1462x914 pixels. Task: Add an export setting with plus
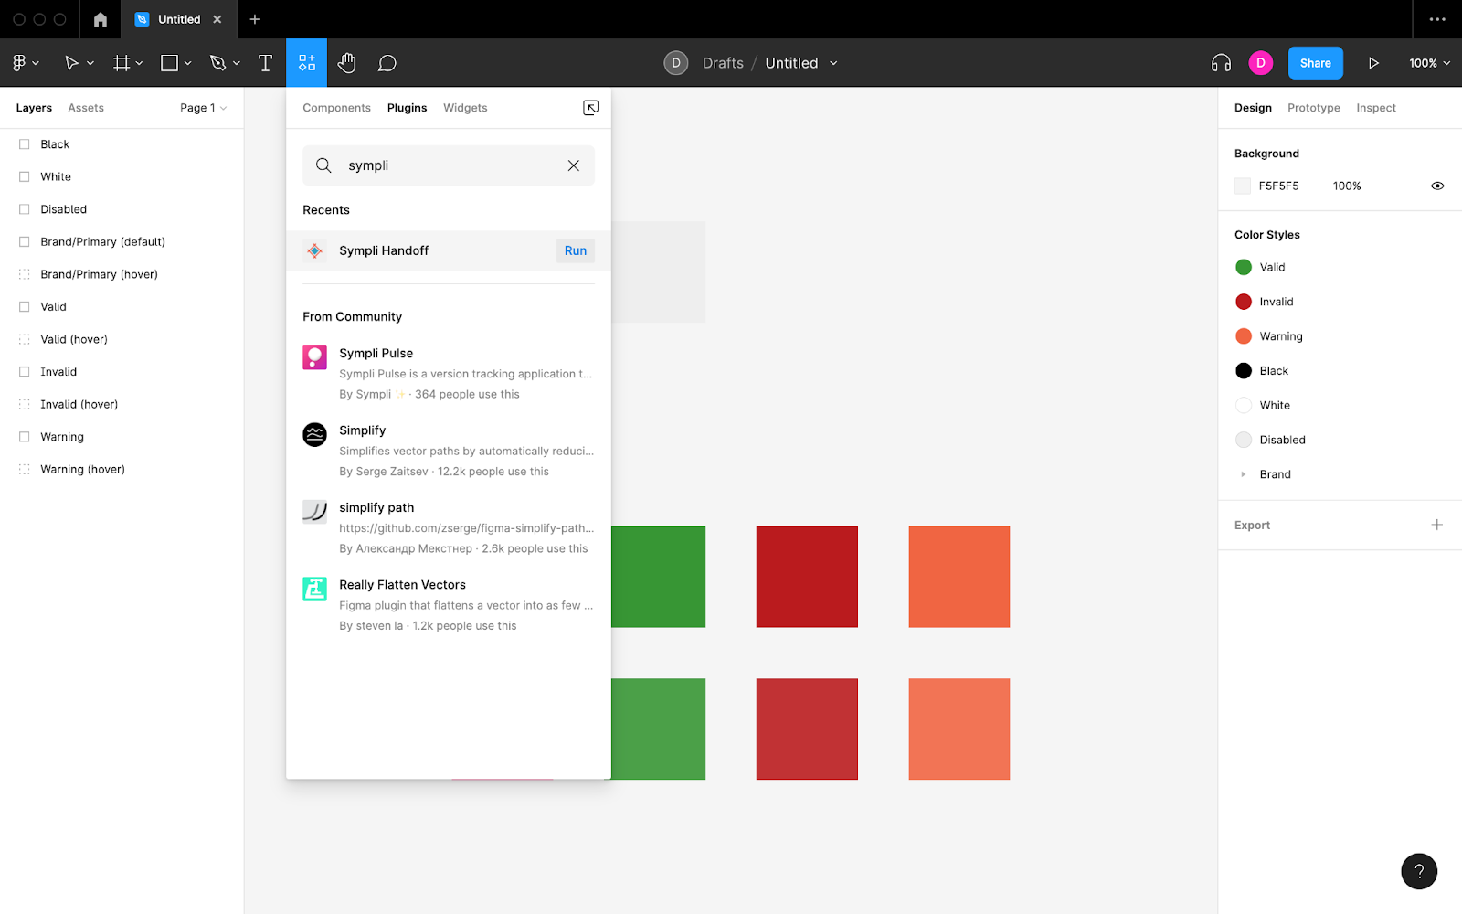[x=1437, y=525]
